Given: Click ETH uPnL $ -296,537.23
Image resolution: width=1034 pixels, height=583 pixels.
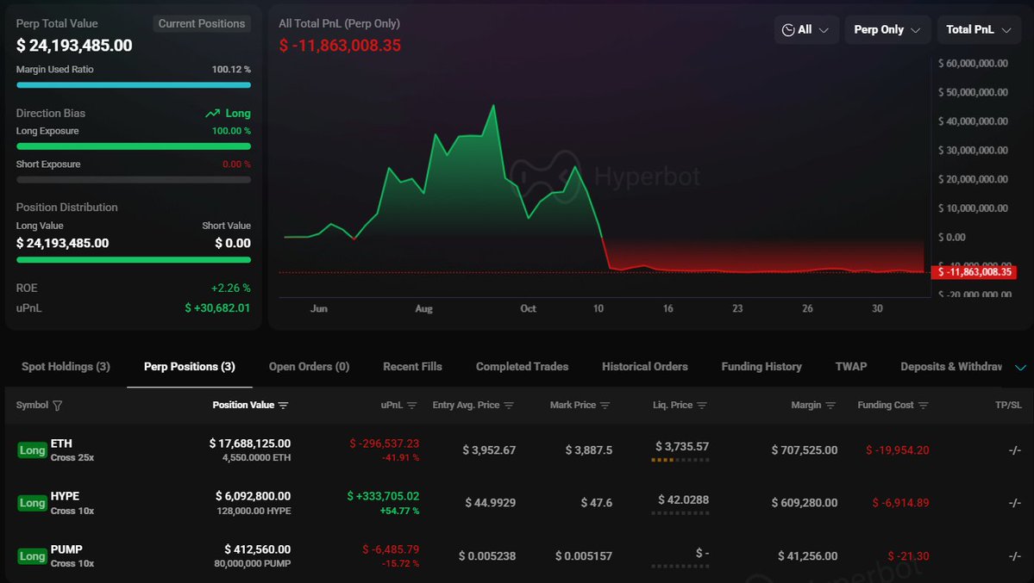Looking at the screenshot, I should pyautogui.click(x=385, y=443).
